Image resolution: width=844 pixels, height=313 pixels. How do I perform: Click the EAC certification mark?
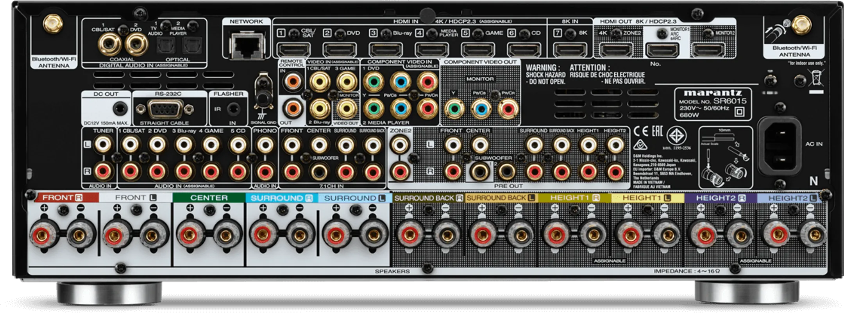point(657,131)
